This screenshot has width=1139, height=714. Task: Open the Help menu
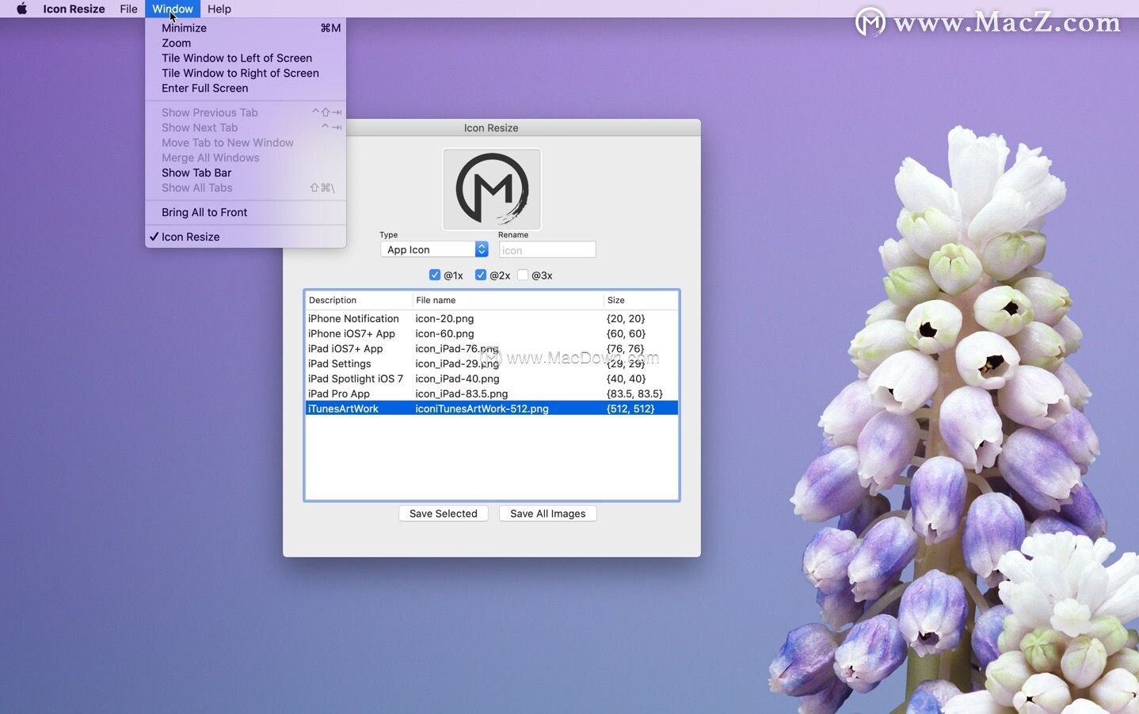click(x=219, y=9)
